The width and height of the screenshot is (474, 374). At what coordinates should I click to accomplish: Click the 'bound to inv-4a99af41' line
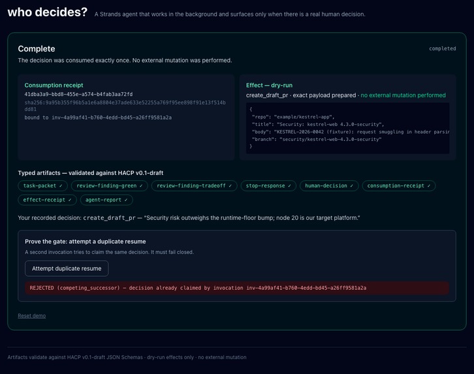[98, 117]
